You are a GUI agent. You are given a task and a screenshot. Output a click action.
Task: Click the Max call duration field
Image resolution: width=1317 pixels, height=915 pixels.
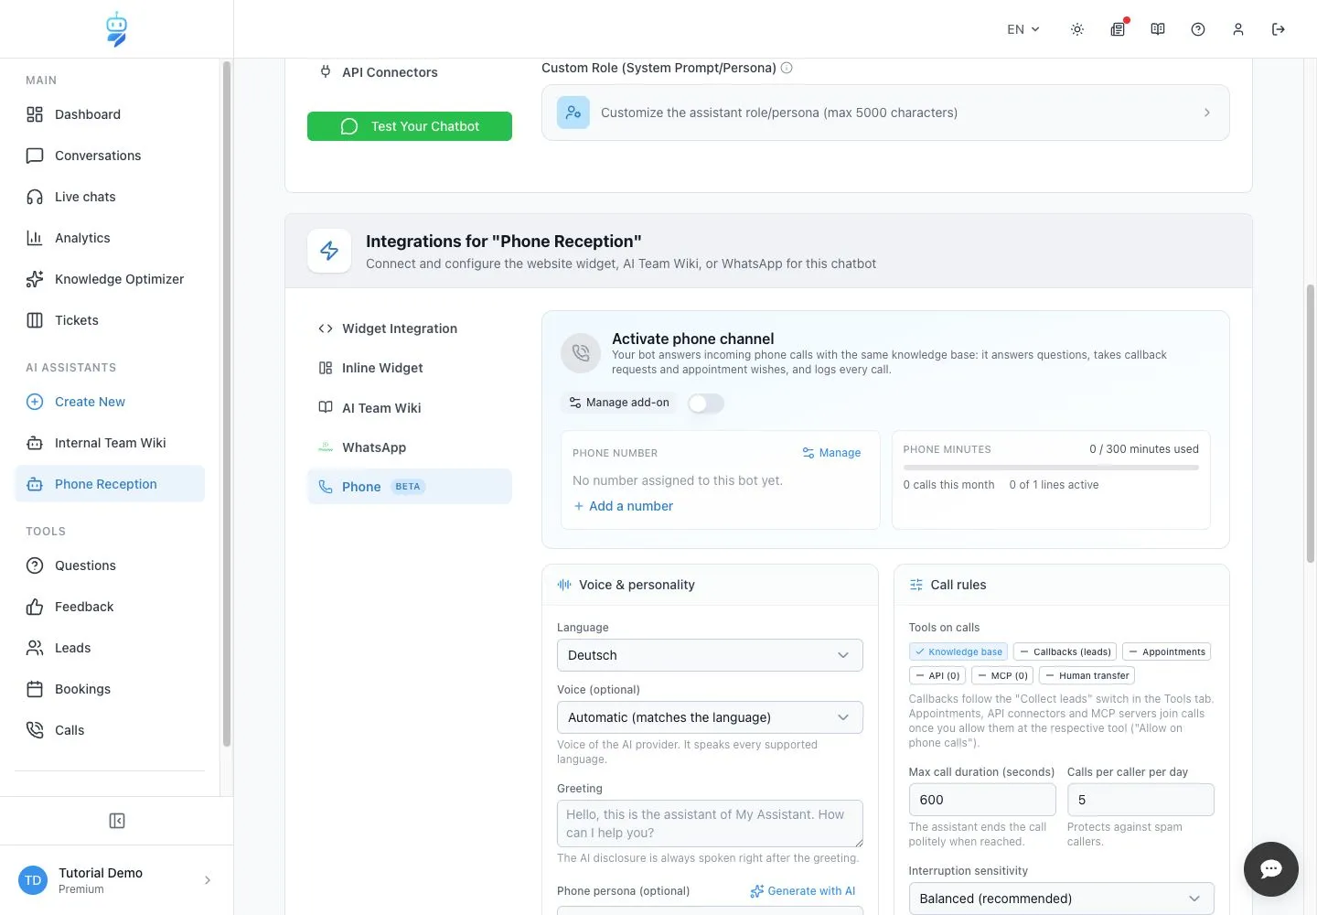pos(982,800)
